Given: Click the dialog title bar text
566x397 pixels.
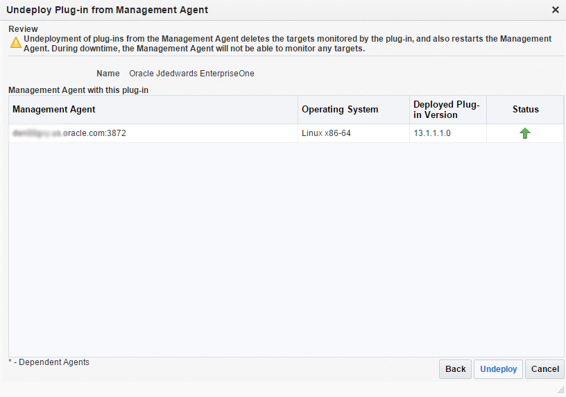Looking at the screenshot, I should [x=107, y=10].
